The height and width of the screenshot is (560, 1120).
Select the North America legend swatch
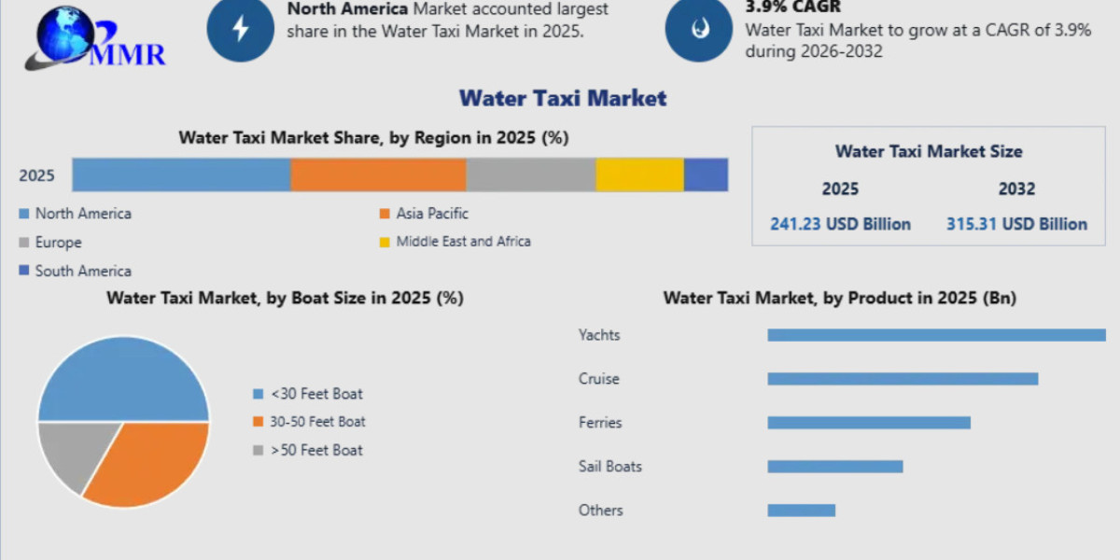tap(24, 214)
